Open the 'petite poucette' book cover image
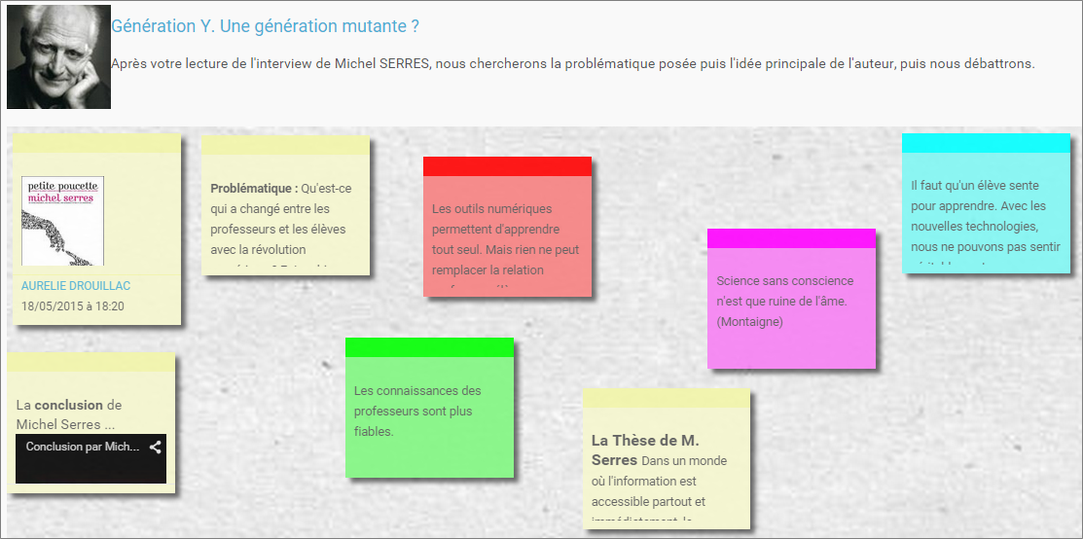Viewport: 1083px width, 539px height. coord(62,221)
